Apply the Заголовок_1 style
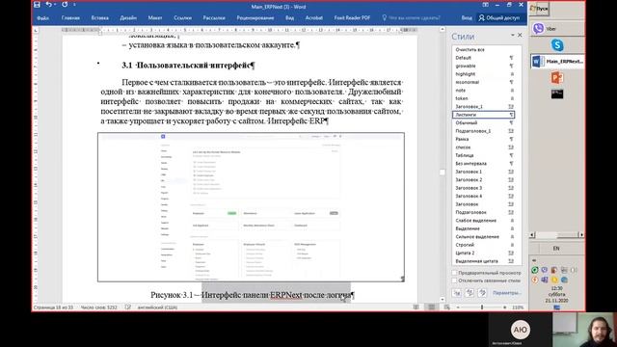 click(483, 107)
